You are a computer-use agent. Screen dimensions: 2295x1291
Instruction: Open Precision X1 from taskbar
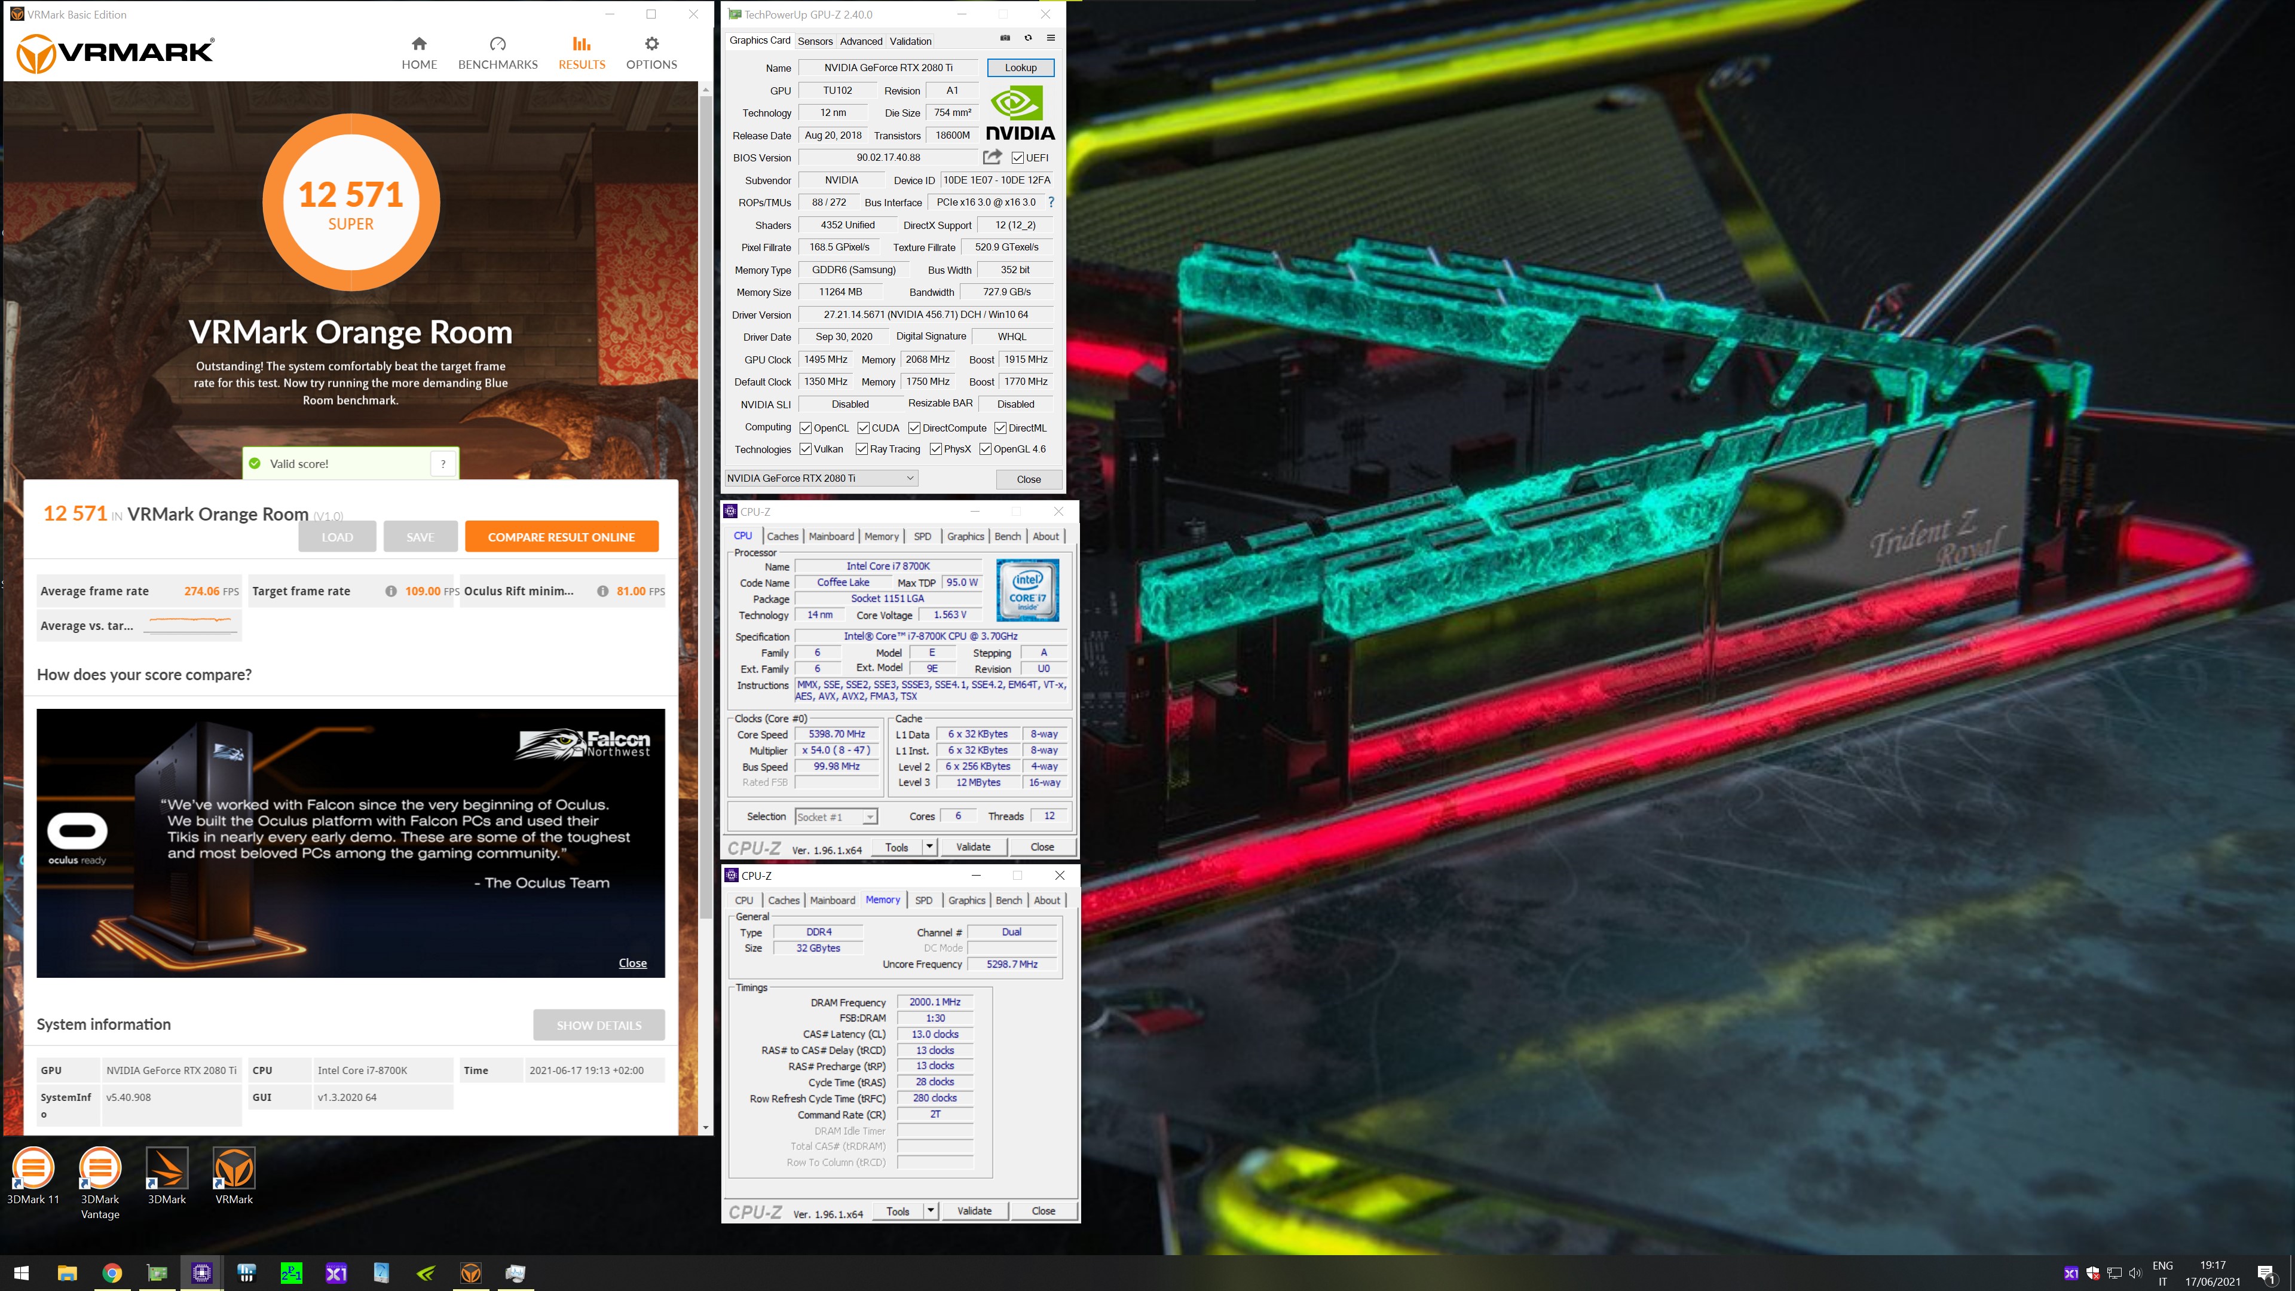(336, 1273)
